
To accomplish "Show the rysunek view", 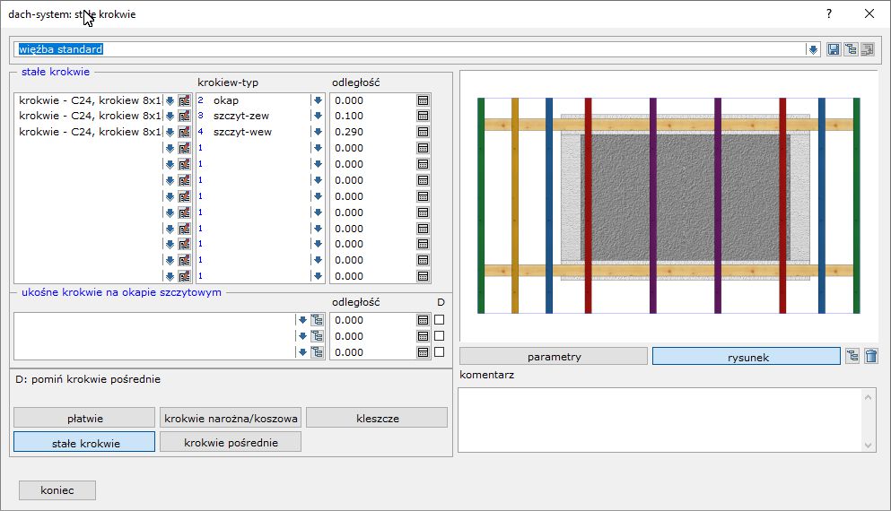I will point(747,357).
